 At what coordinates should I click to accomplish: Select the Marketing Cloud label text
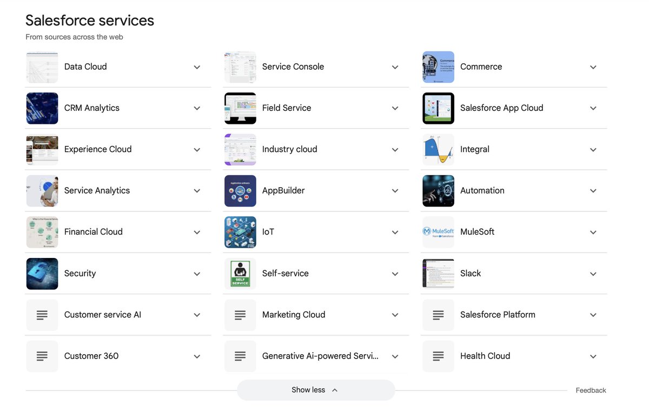tap(294, 314)
